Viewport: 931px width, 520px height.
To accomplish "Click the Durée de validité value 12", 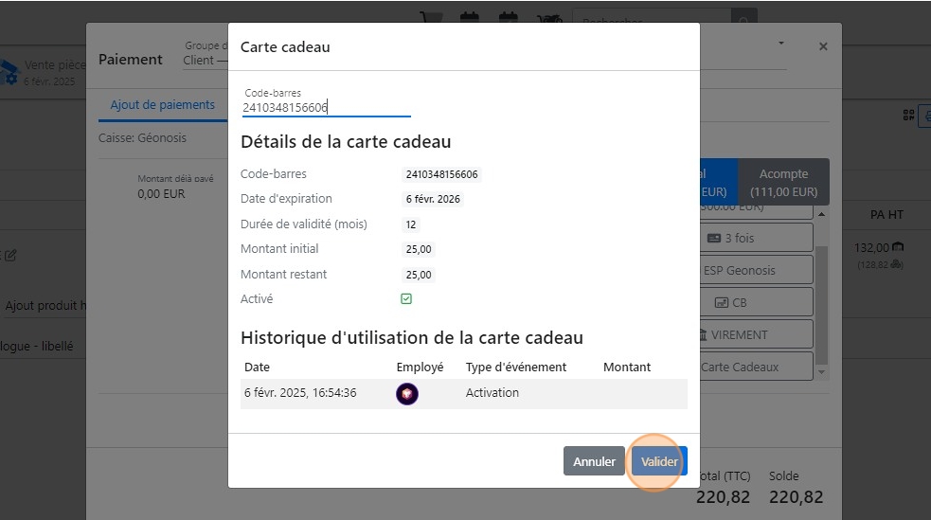I will (x=411, y=225).
